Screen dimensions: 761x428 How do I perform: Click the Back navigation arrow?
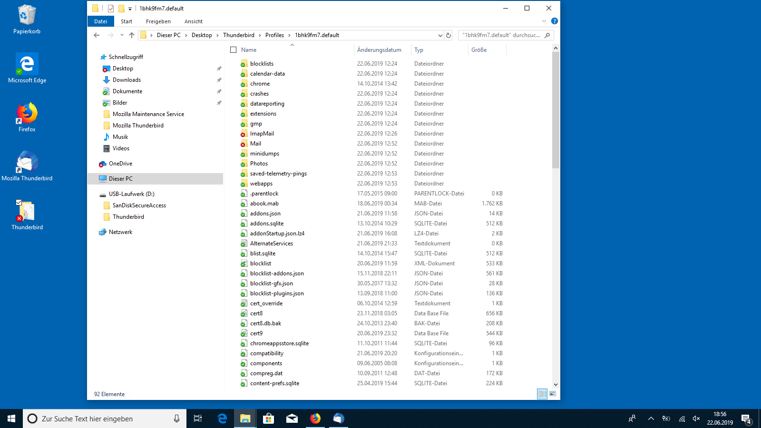[x=97, y=35]
